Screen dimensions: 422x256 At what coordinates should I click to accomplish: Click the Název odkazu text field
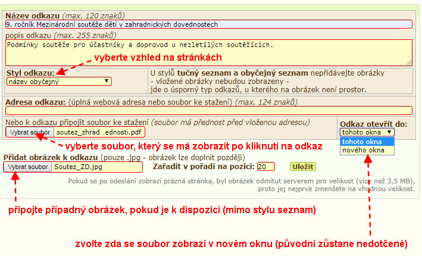[x=208, y=24]
